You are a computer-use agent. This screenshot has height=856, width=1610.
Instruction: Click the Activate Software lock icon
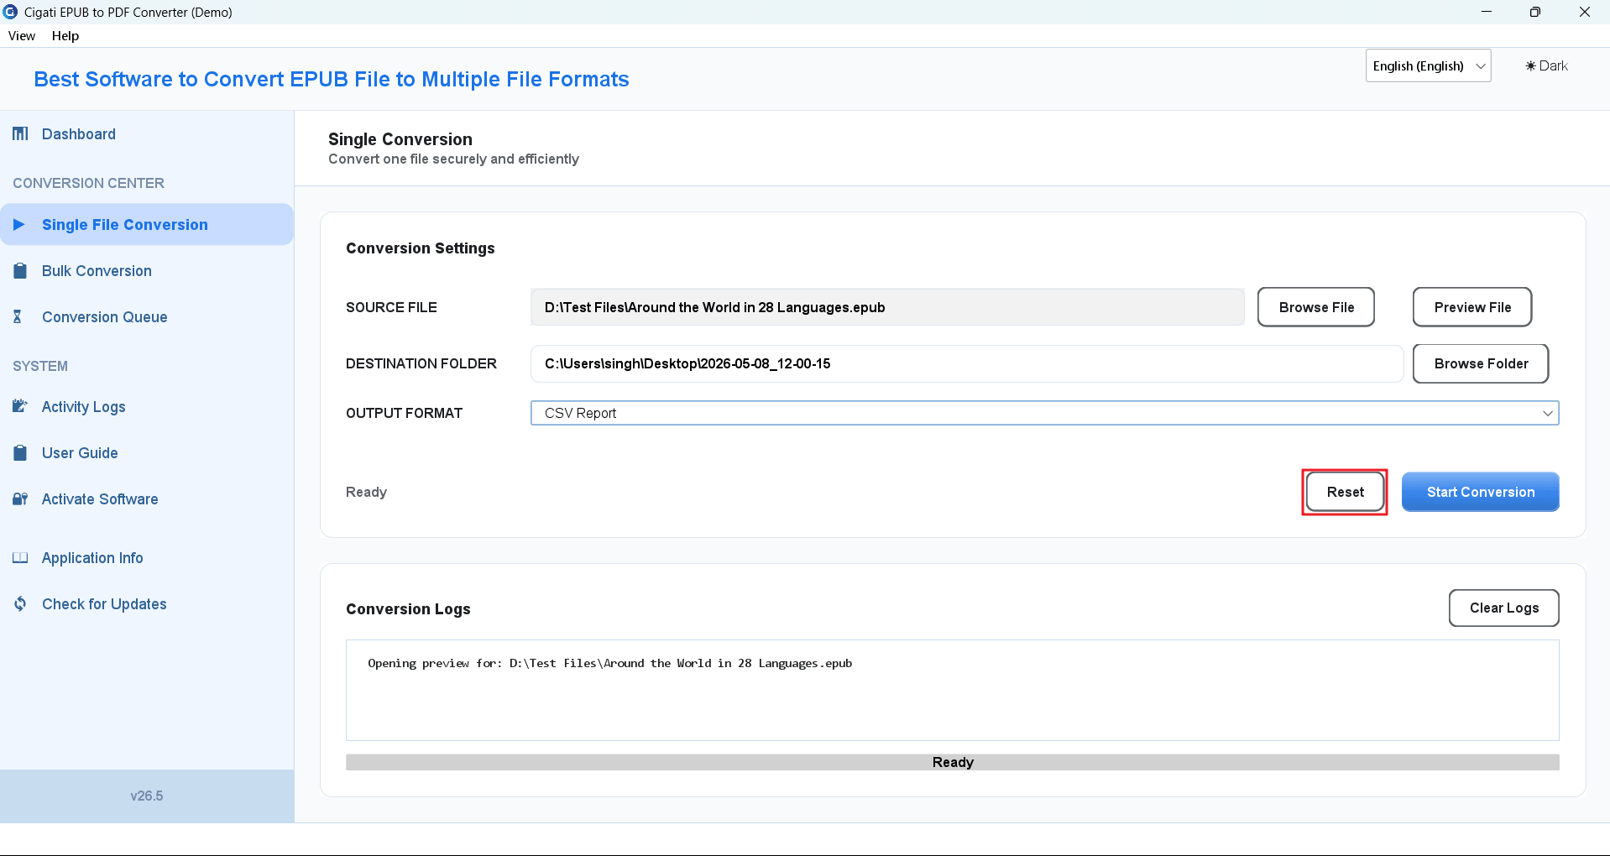pos(20,499)
